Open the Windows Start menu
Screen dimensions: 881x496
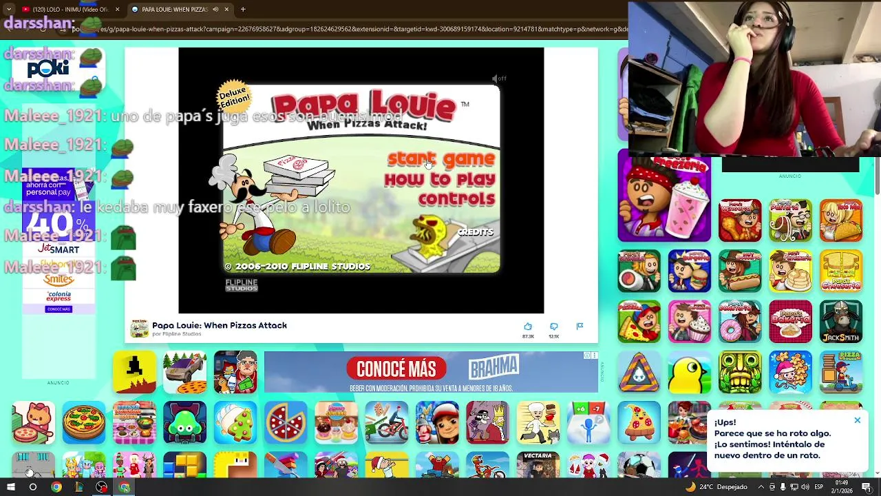[10, 487]
